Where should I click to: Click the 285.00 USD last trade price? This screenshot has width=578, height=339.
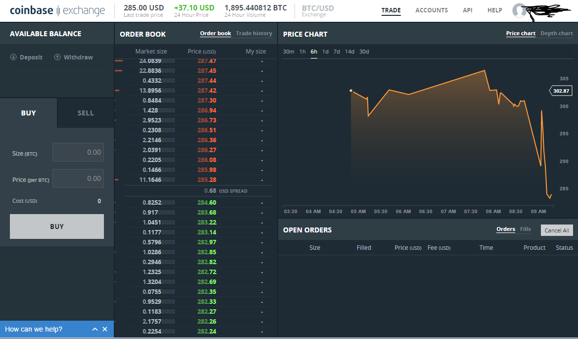pos(144,8)
